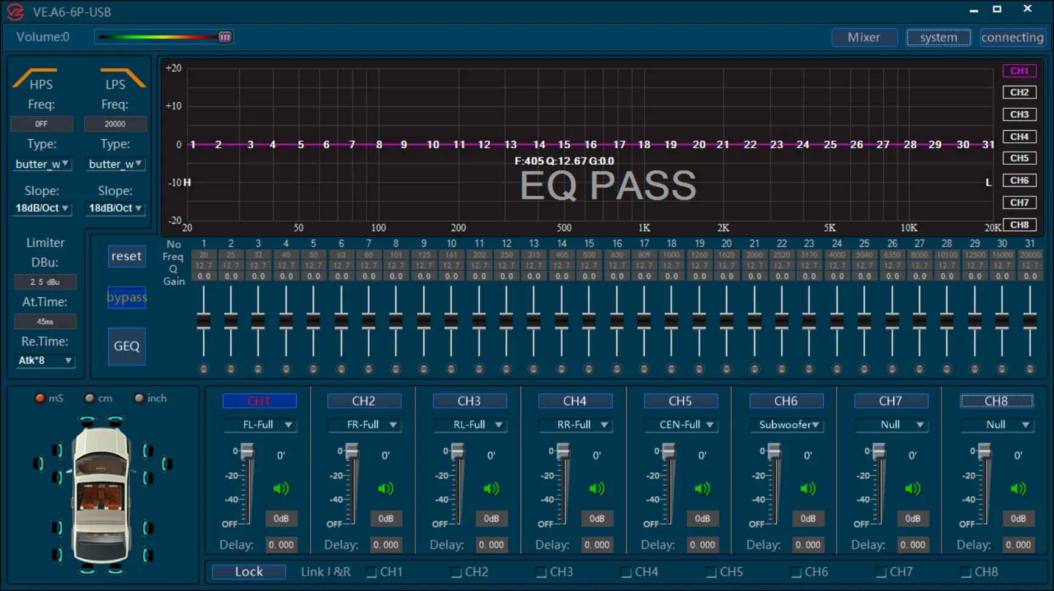This screenshot has height=591, width=1054.
Task: Click the LPS low-pass filter shape icon
Action: pyautogui.click(x=122, y=78)
